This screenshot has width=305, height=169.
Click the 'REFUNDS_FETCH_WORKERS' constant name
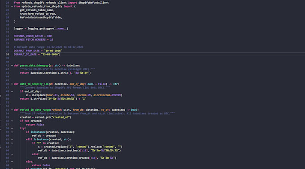tap(30, 39)
